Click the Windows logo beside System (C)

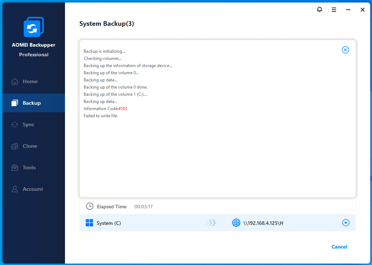tap(89, 223)
